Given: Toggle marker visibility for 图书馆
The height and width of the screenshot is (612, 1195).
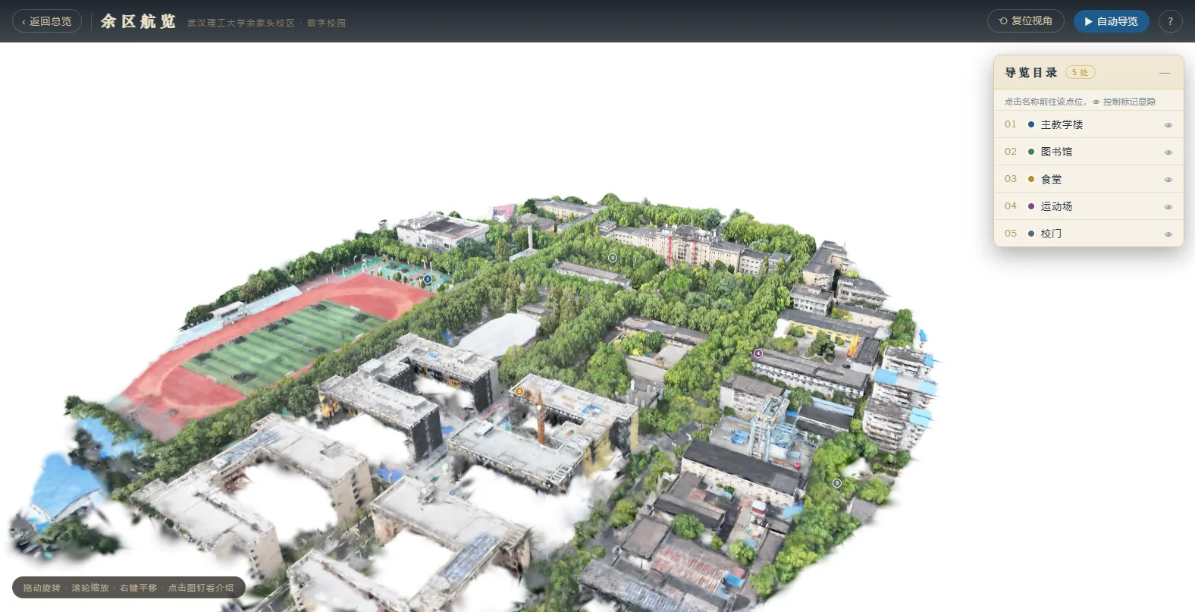Looking at the screenshot, I should point(1168,152).
